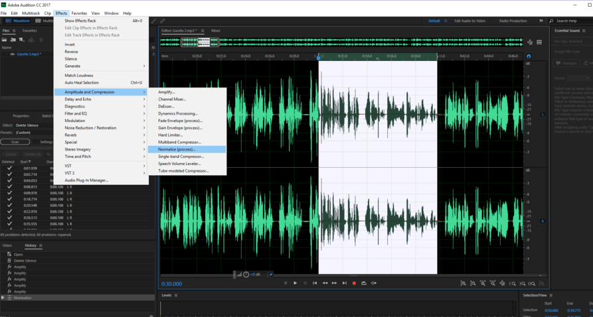Open the Files panel menu icon

(x=14, y=31)
